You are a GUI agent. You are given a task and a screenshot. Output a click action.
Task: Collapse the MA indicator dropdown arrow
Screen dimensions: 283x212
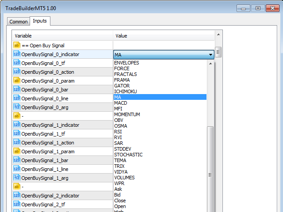click(x=210, y=55)
